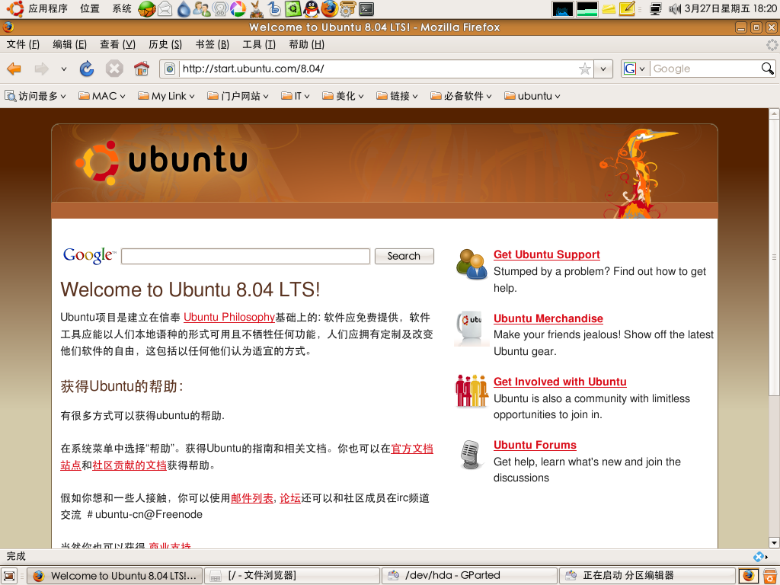Click the green globe launcher in top panel

[147, 8]
